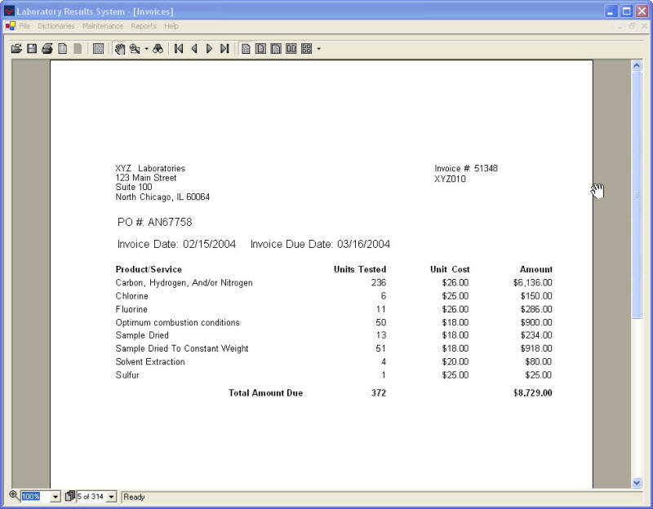Image resolution: width=653 pixels, height=509 pixels.
Task: Switch to two-page side-by-side view
Action: [291, 49]
